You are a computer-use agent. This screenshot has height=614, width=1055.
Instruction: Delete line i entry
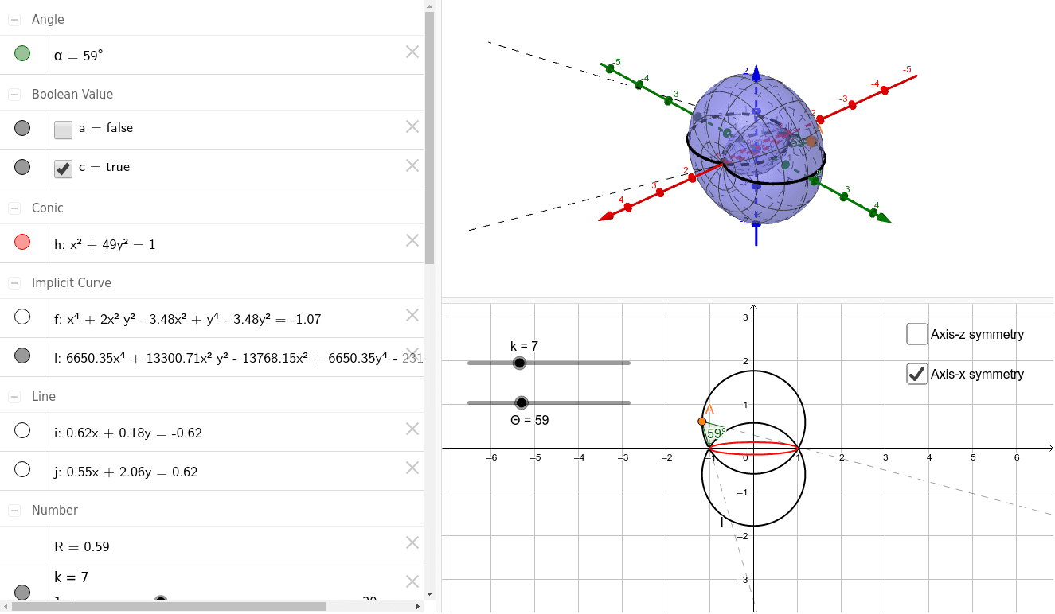pyautogui.click(x=412, y=429)
